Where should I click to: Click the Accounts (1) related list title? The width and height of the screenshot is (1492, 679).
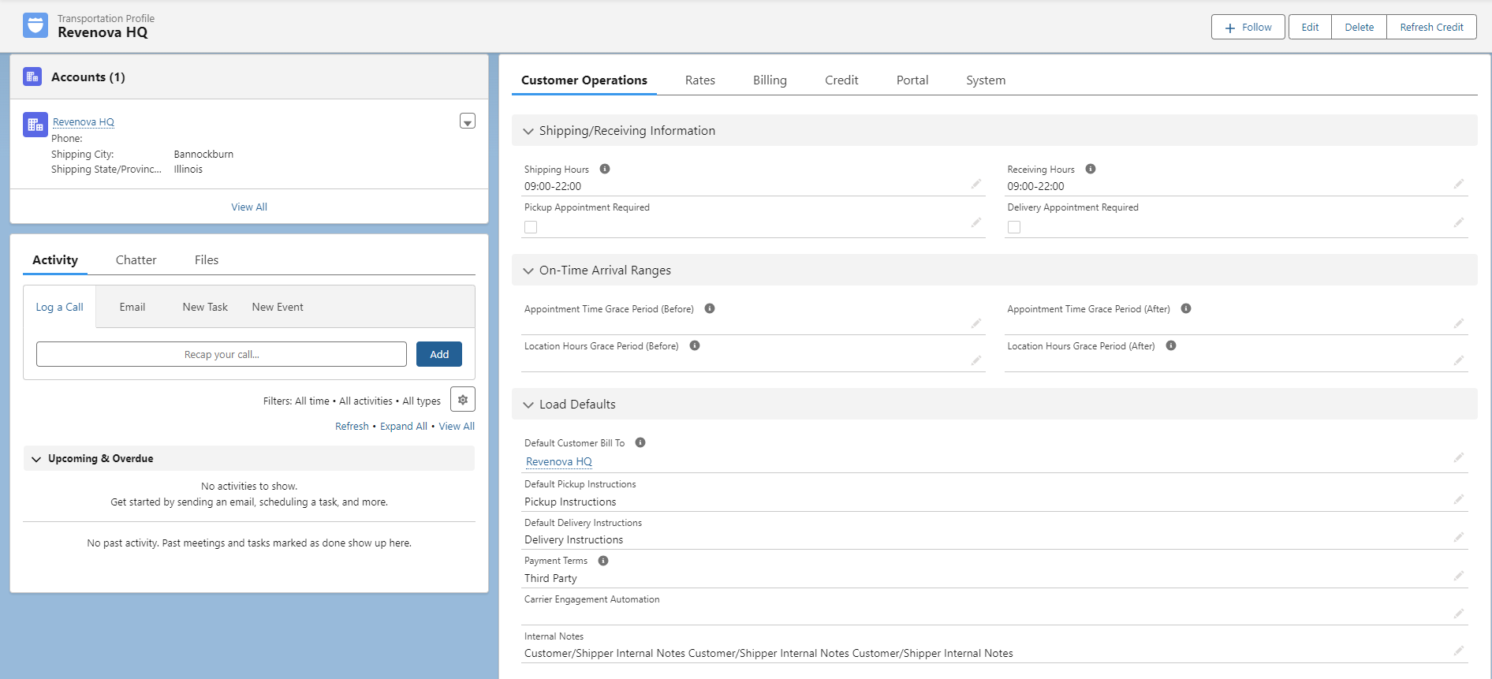click(88, 76)
